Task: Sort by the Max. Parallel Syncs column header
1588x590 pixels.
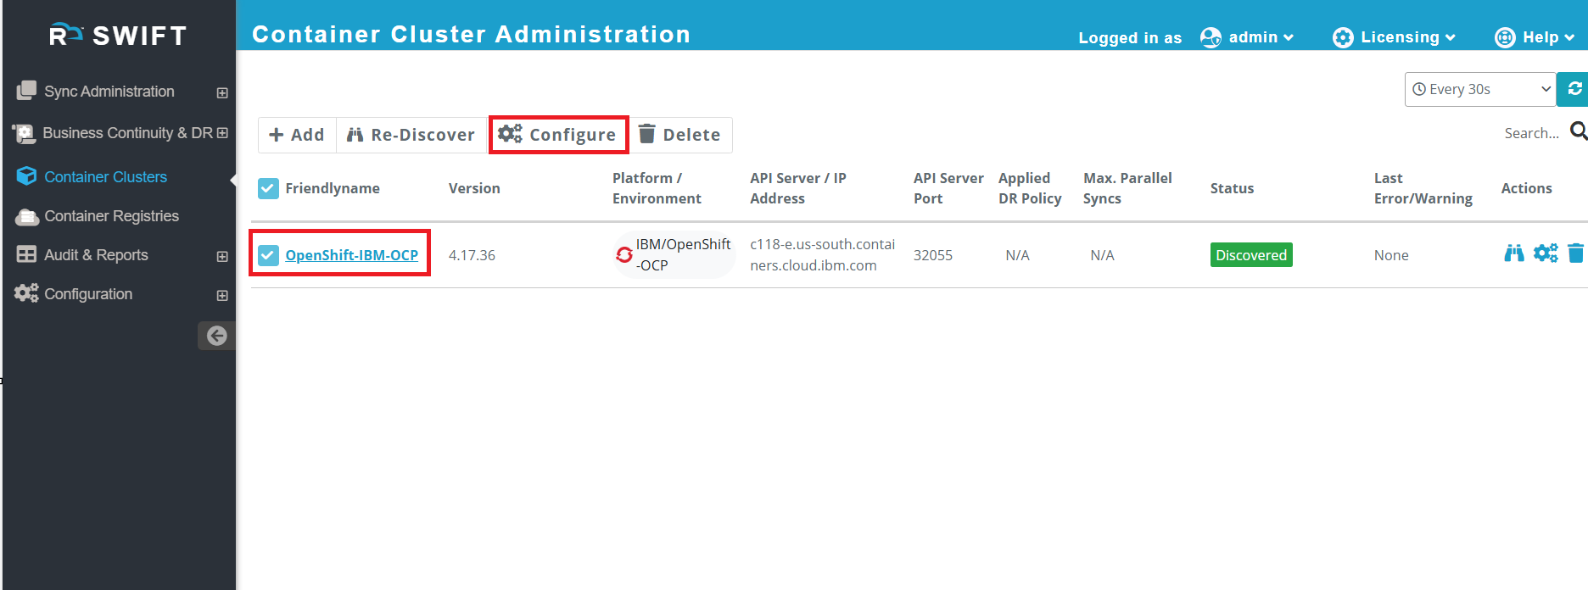Action: tap(1127, 188)
